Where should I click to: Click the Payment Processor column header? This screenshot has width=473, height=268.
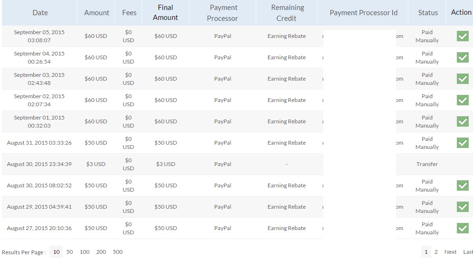pos(222,13)
